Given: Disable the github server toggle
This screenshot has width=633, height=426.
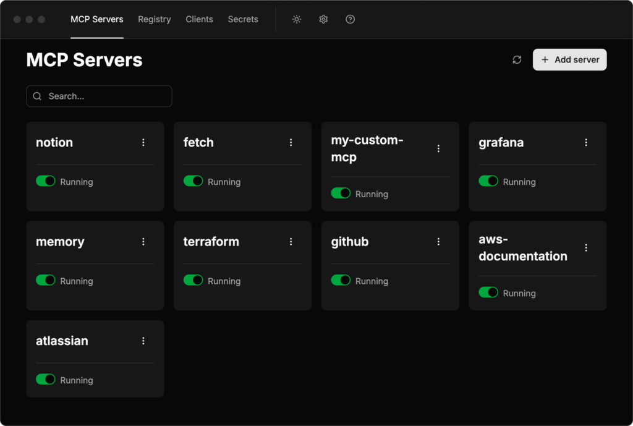Looking at the screenshot, I should point(341,280).
